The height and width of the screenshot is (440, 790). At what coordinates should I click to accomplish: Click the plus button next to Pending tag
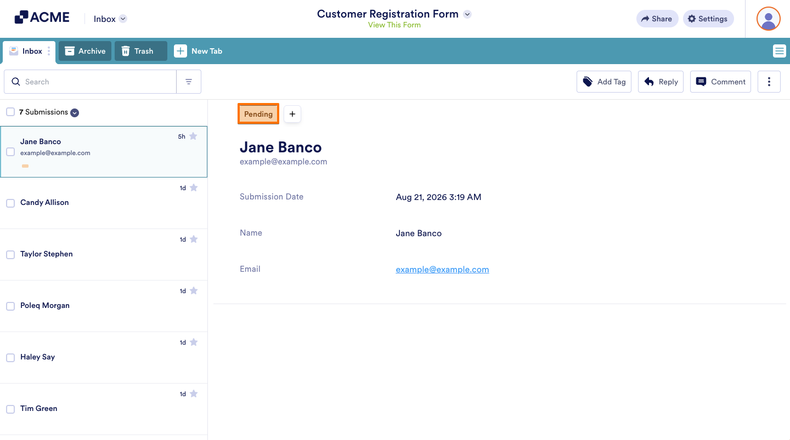click(292, 114)
